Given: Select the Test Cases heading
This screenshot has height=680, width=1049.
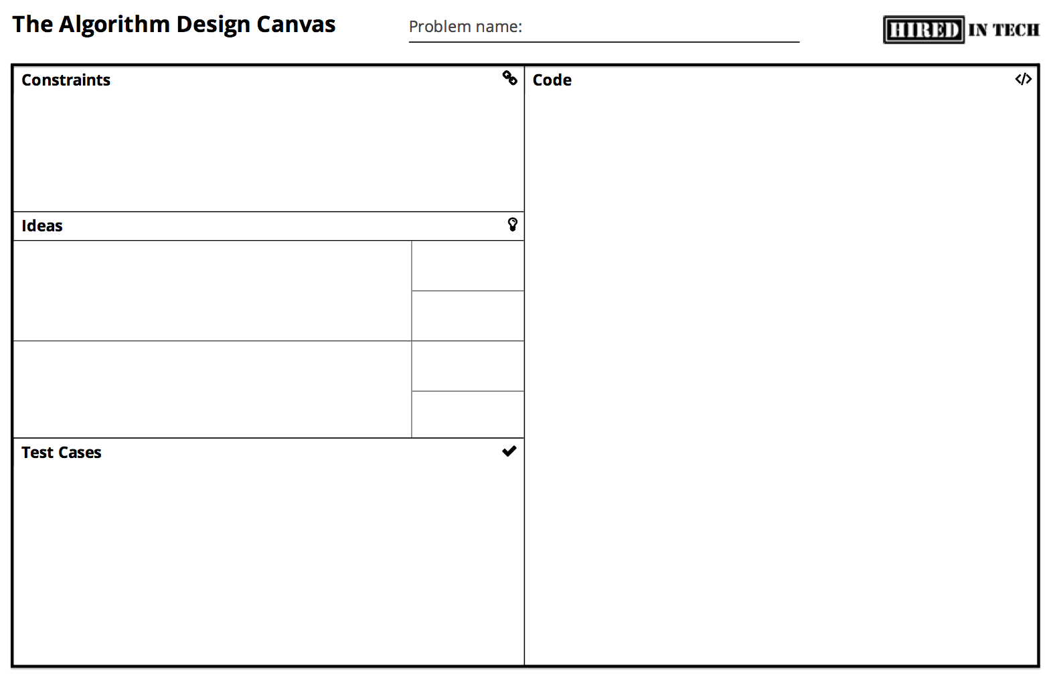Looking at the screenshot, I should (x=61, y=453).
